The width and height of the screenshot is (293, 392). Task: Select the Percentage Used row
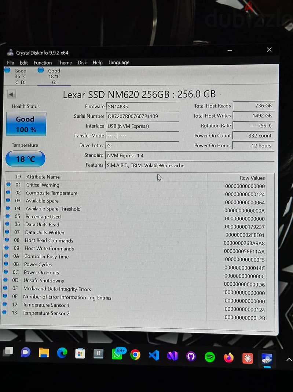(136, 217)
